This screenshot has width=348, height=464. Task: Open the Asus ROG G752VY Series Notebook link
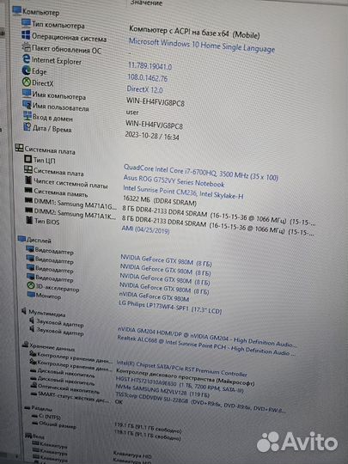174,180
